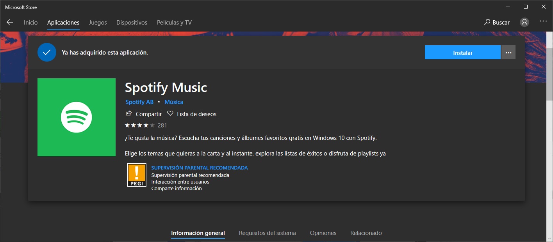This screenshot has height=242, width=553.
Task: Switch to the Opiniones tab
Action: (323, 233)
